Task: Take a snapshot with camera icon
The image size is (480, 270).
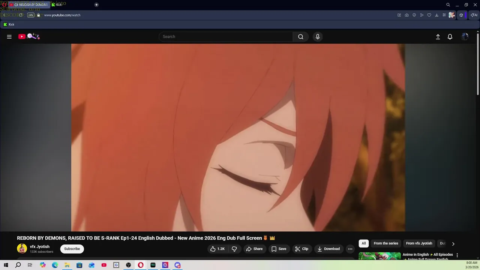Action: coord(407,15)
